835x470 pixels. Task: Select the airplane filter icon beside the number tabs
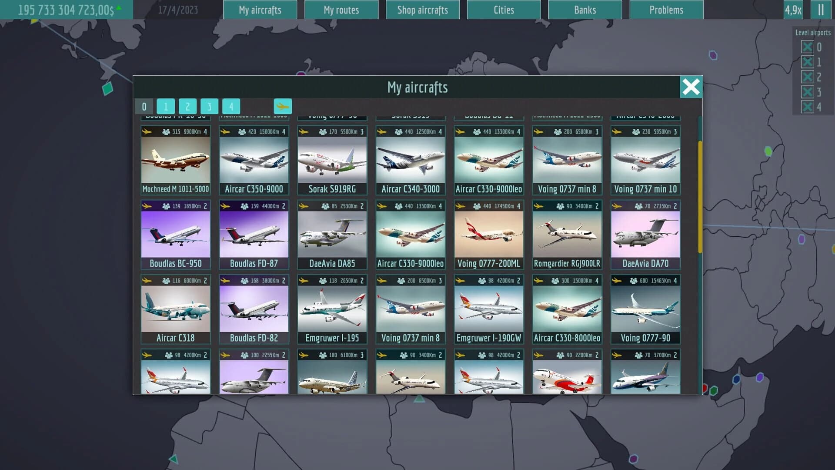coord(283,106)
